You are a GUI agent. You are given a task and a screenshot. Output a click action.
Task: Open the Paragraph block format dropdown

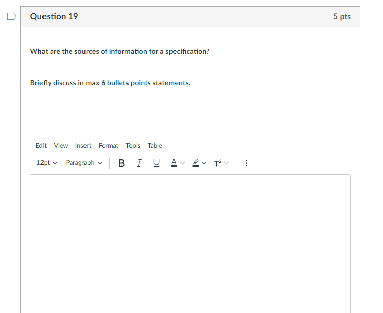[84, 163]
